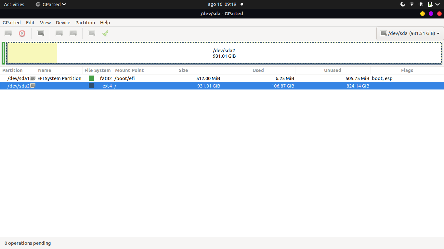This screenshot has height=249, width=444.
Task: Open the system menu arrow in top bar
Action: 437,5
